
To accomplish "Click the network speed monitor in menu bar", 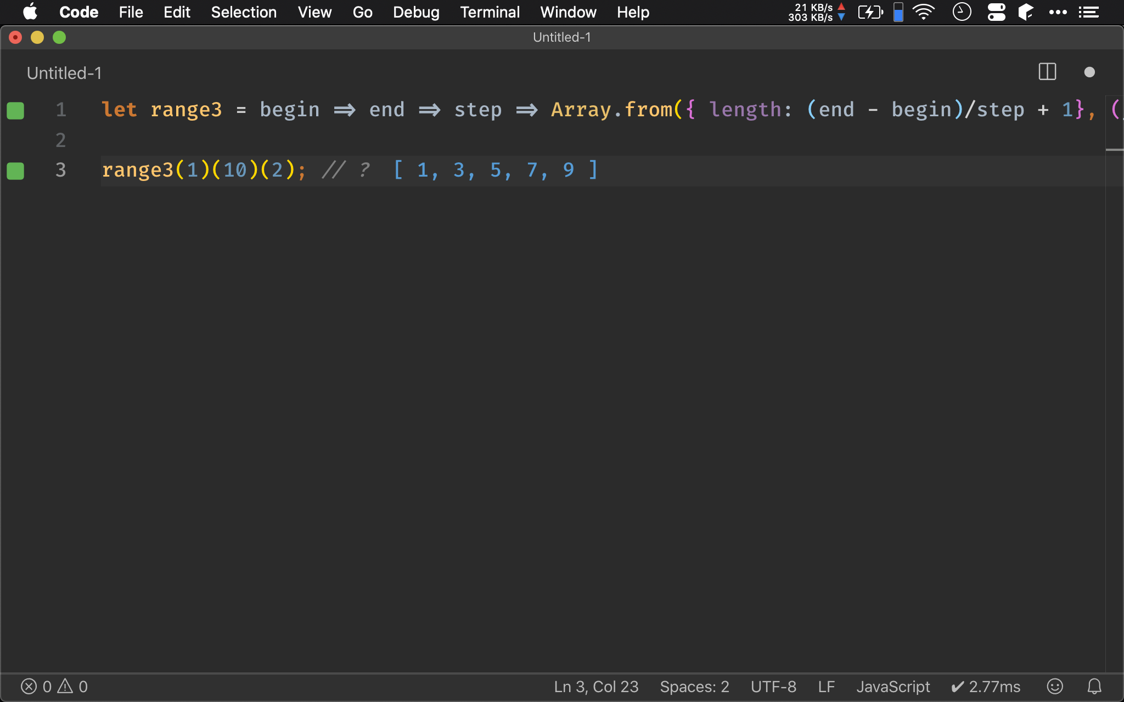I will 817,12.
